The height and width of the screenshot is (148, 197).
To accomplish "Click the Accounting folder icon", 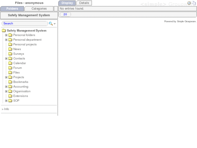I will point(10,87).
